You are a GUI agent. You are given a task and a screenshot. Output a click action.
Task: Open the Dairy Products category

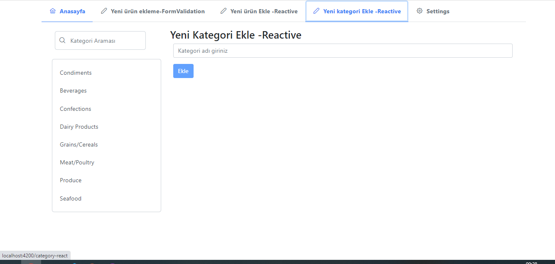tap(79, 127)
